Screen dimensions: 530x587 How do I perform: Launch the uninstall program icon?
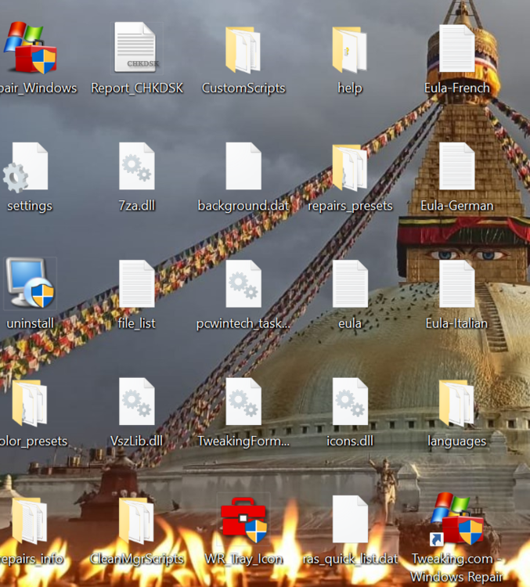(x=31, y=283)
